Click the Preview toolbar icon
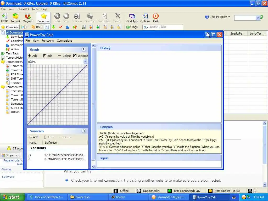Viewport: 268px width, 201px height. pos(77,18)
